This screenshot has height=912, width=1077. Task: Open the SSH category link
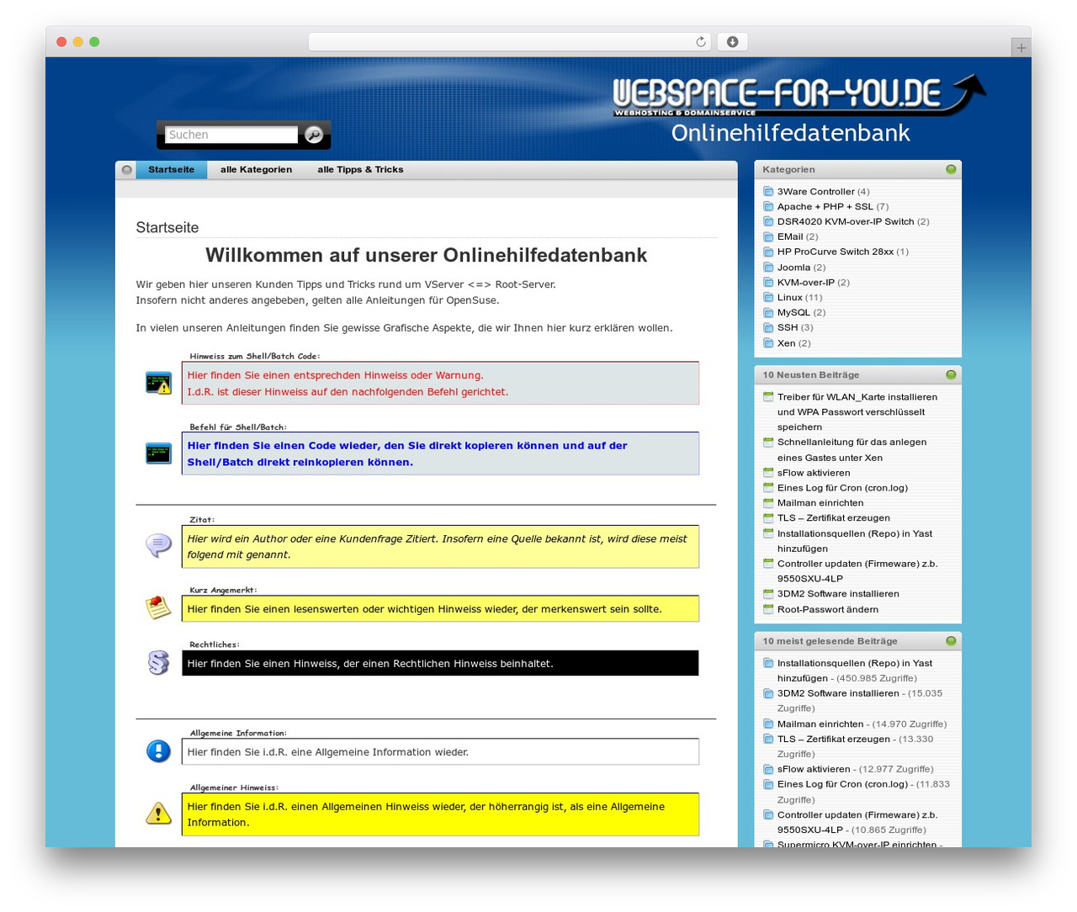[788, 328]
